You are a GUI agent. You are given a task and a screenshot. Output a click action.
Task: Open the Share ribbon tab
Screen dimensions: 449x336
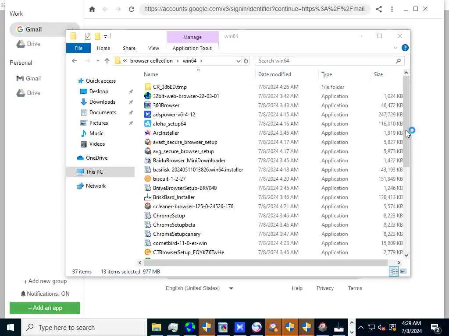[129, 48]
